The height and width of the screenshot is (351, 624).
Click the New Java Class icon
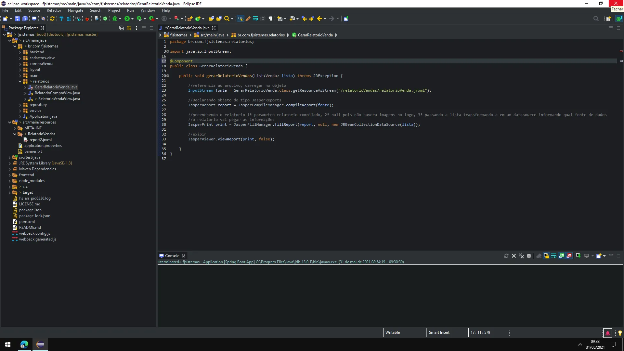[198, 19]
